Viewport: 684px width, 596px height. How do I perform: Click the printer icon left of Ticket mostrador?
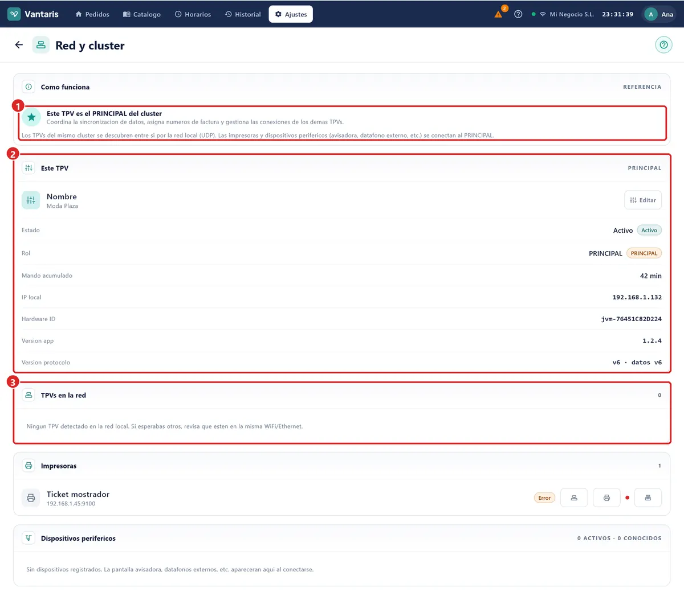click(31, 498)
